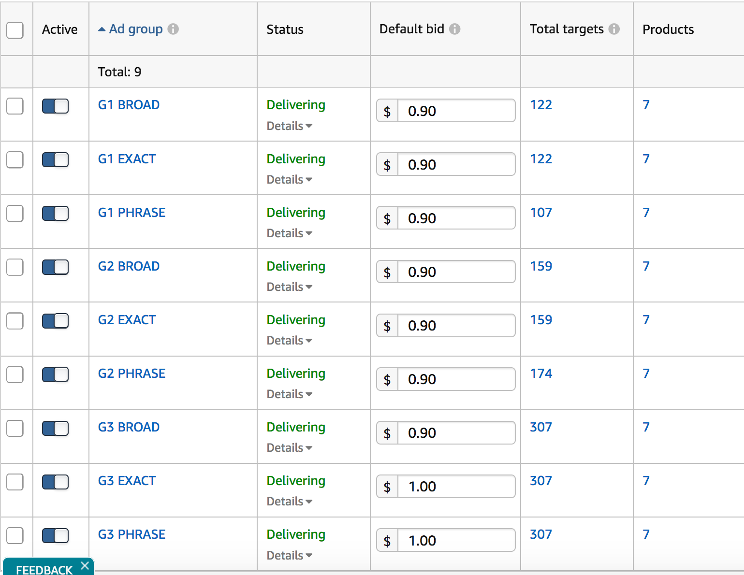Screen dimensions: 744x575
Task: Sort by the Ad group column header
Action: 136,29
